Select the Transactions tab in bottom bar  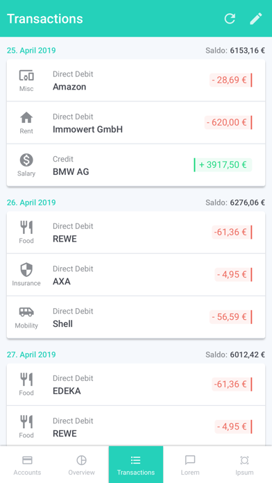[136, 464]
